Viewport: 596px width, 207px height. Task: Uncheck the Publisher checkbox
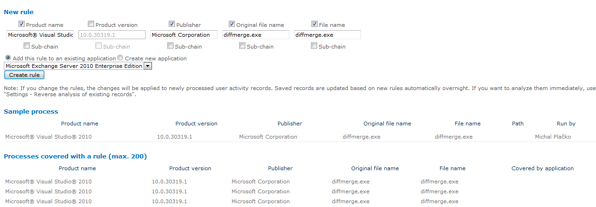(172, 24)
